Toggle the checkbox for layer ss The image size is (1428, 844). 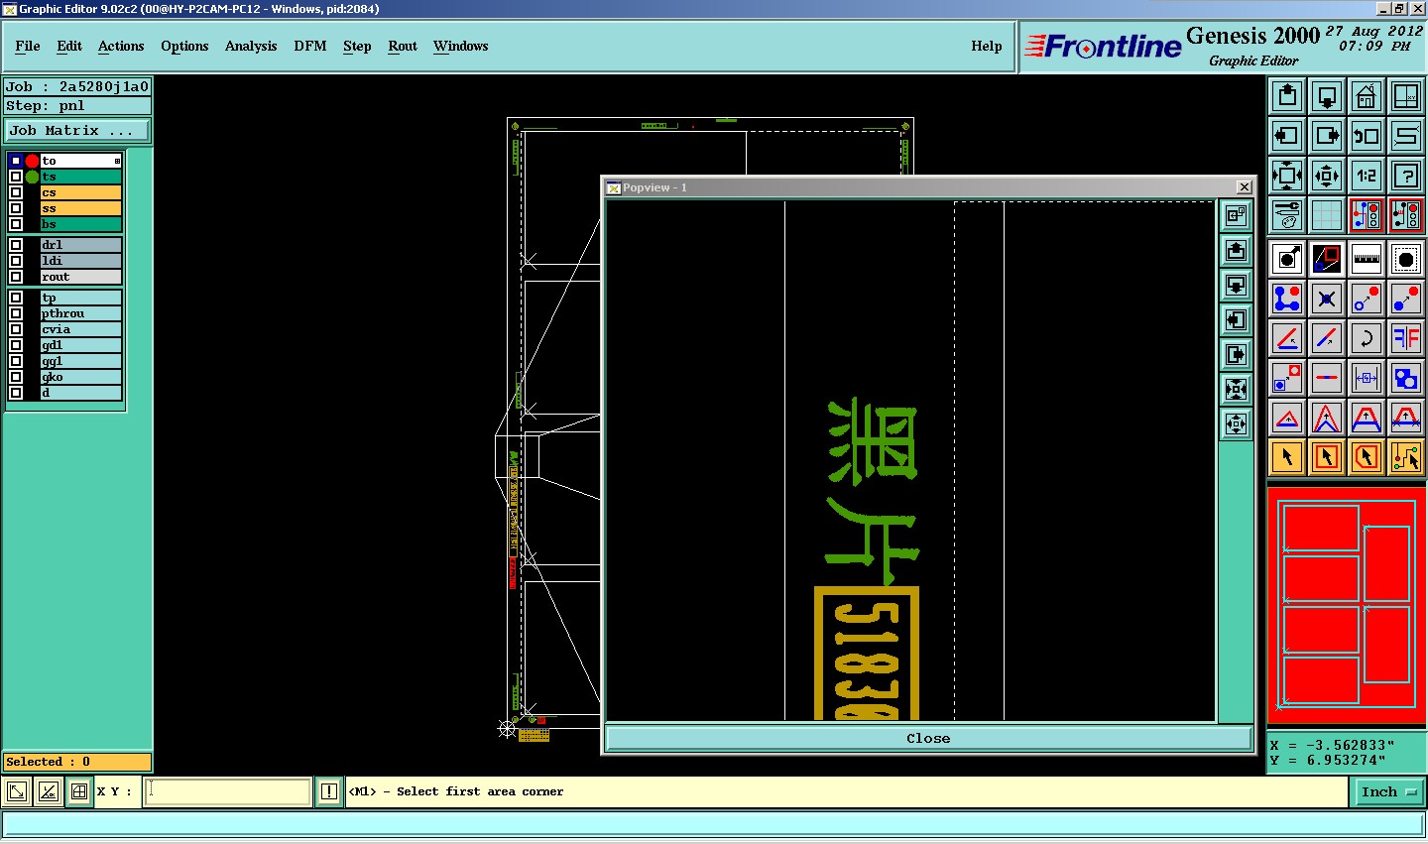(x=16, y=208)
